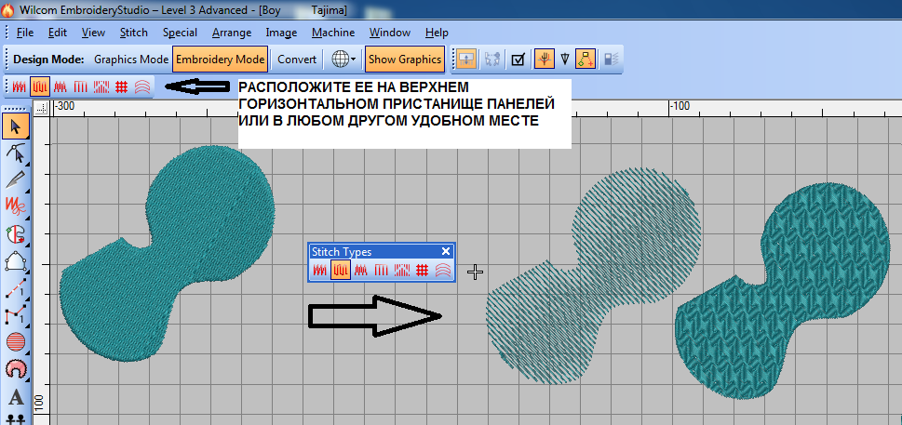Select Zigzag stitch in docked stitch toolbar
The width and height of the screenshot is (902, 425).
(60, 86)
